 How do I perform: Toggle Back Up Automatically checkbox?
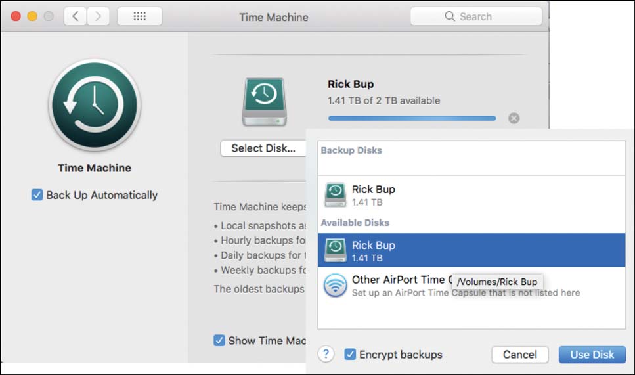[37, 195]
